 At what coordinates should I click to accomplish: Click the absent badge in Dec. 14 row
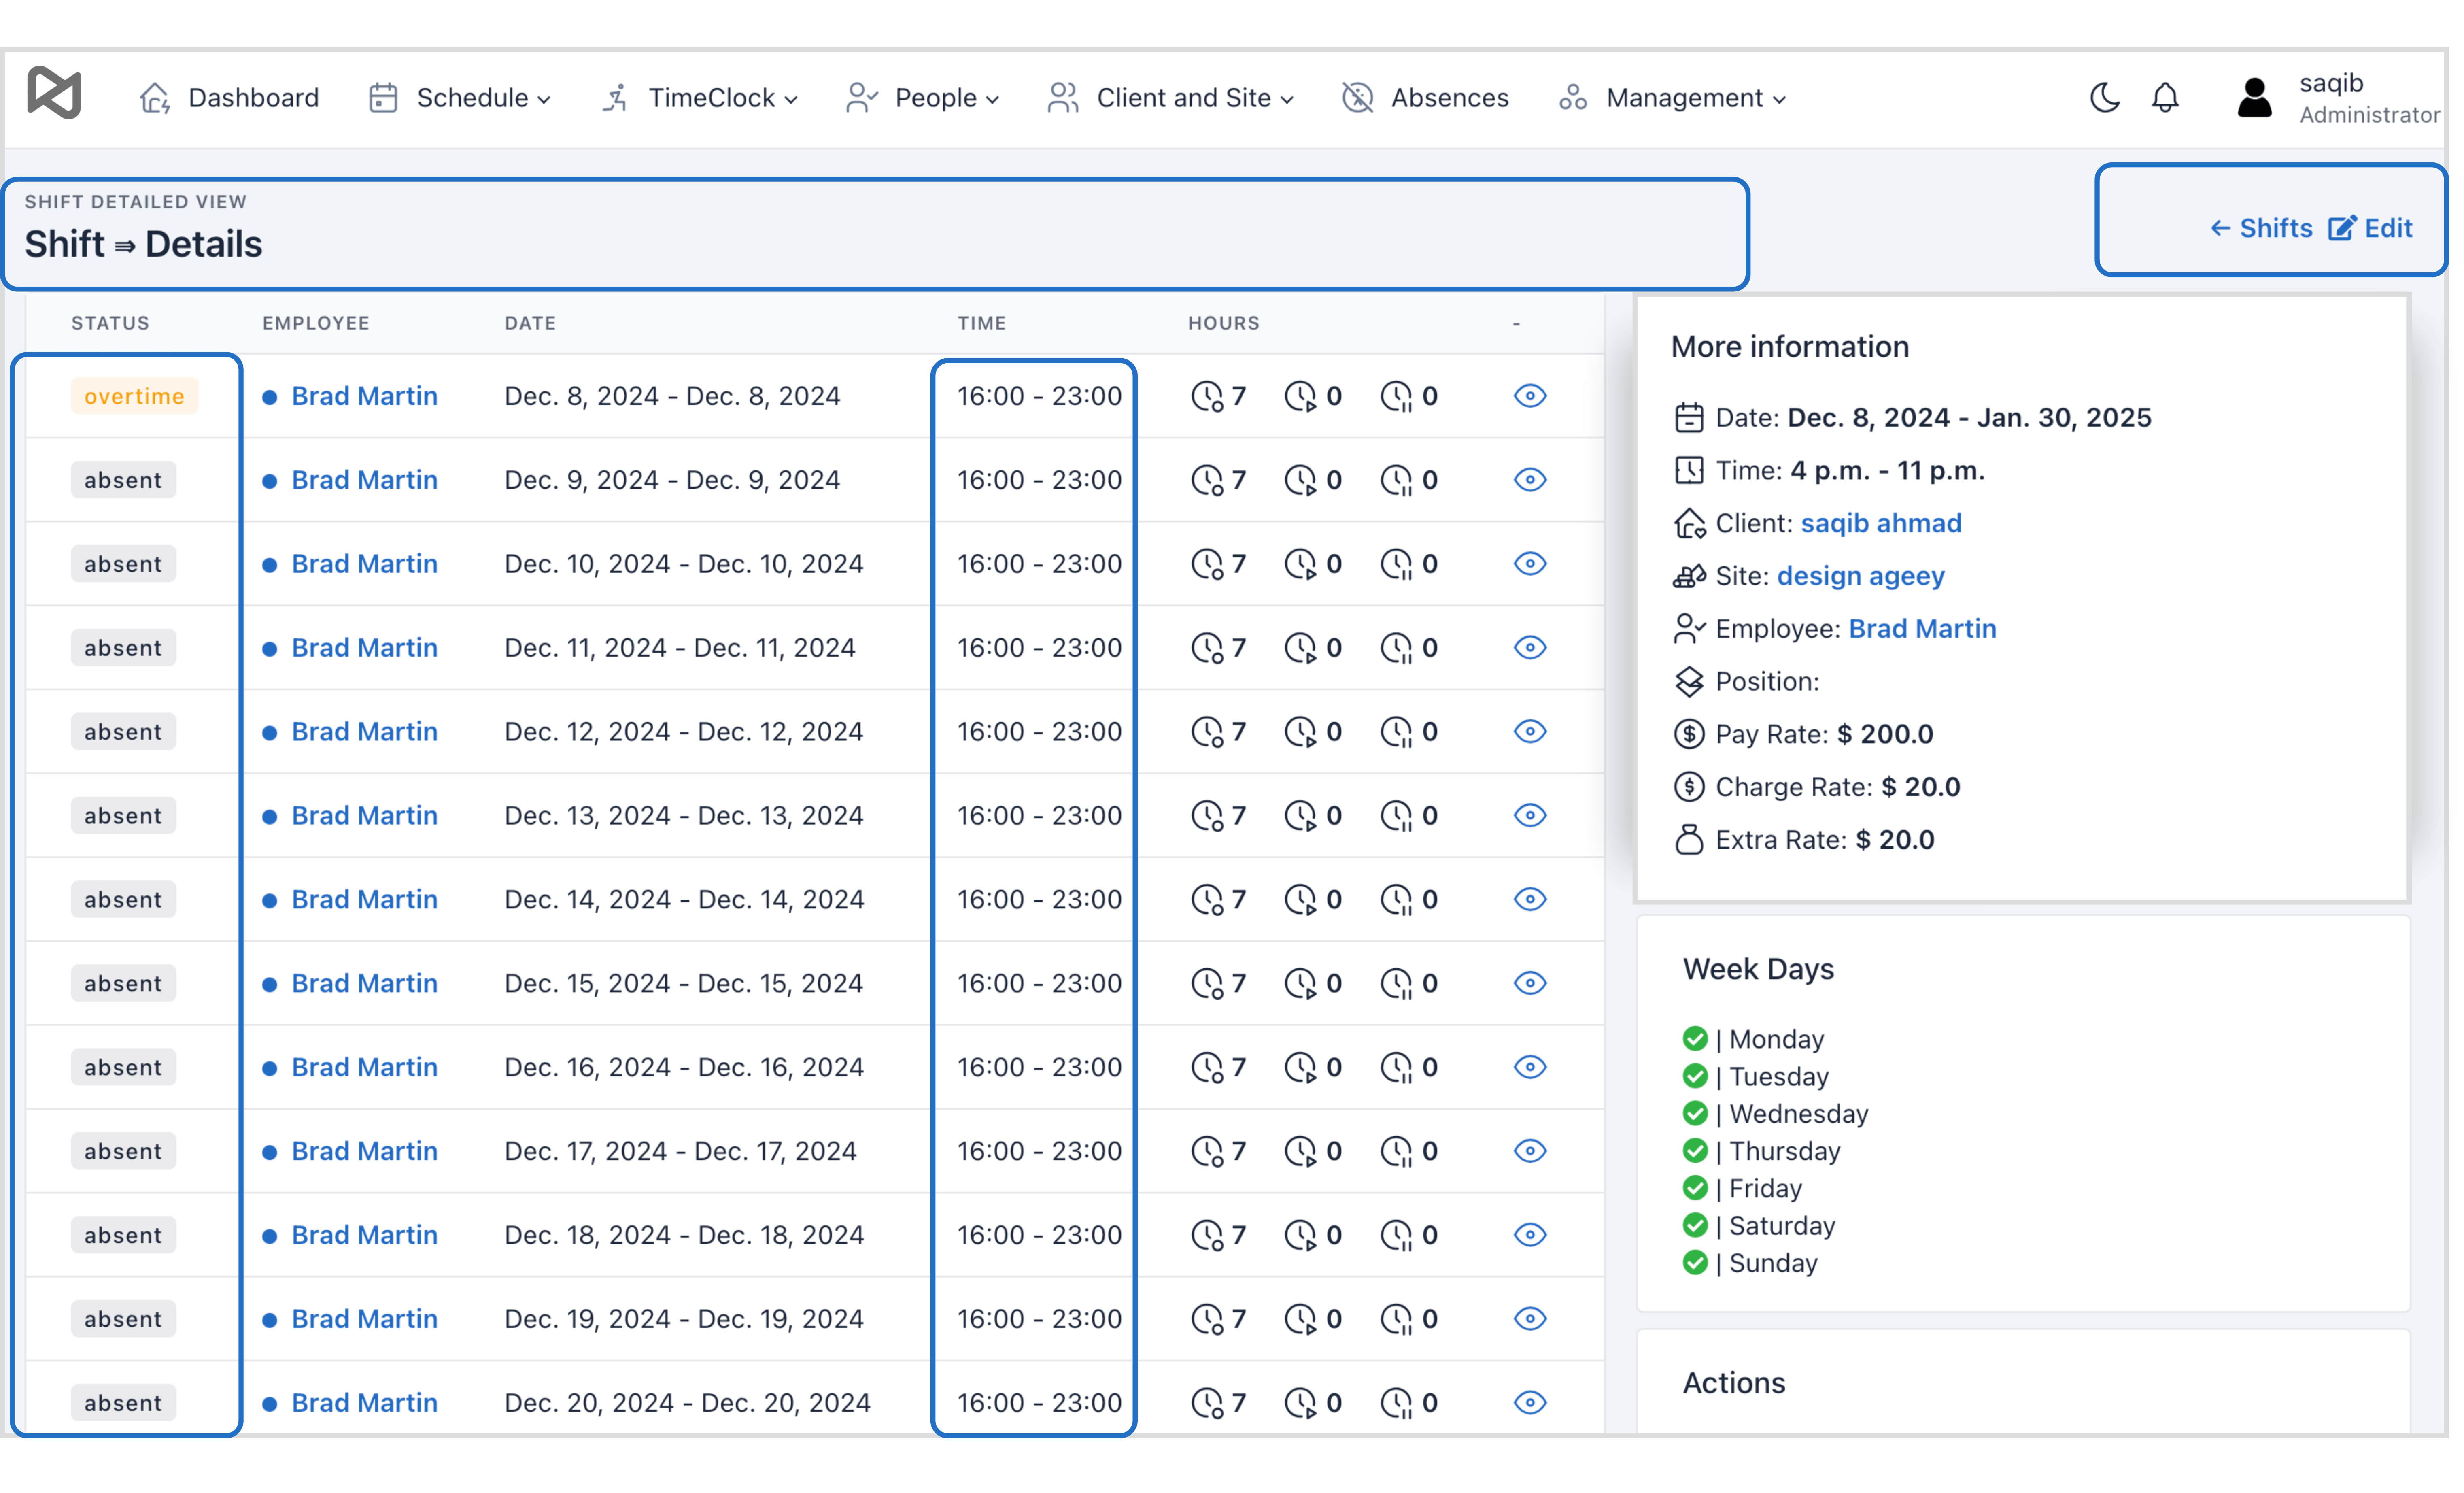123,900
